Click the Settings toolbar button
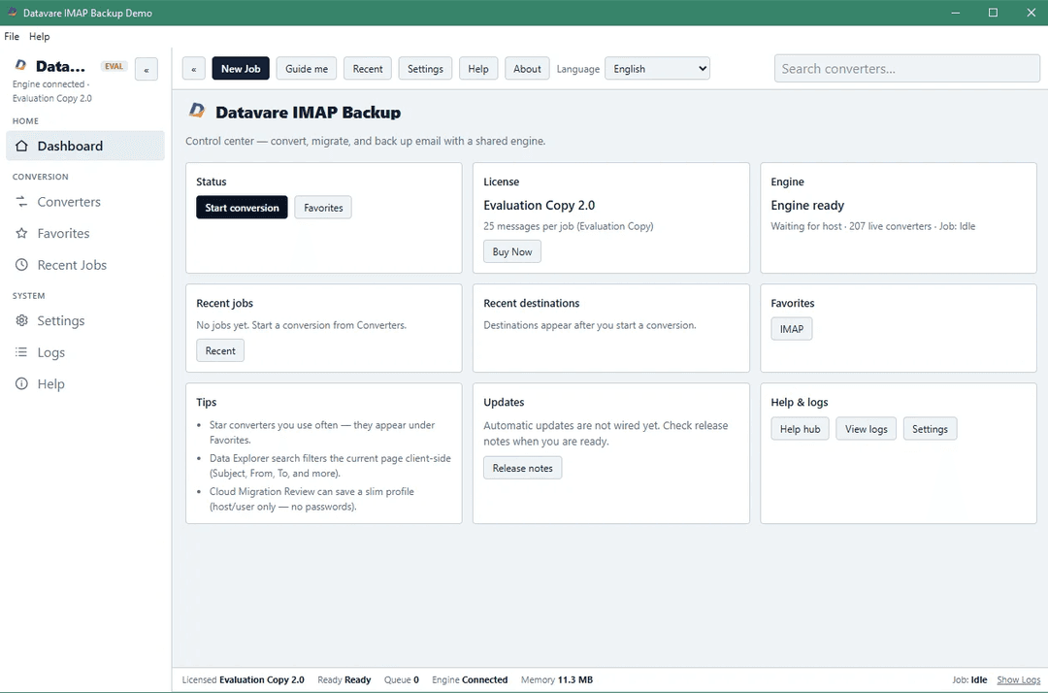 click(x=425, y=68)
